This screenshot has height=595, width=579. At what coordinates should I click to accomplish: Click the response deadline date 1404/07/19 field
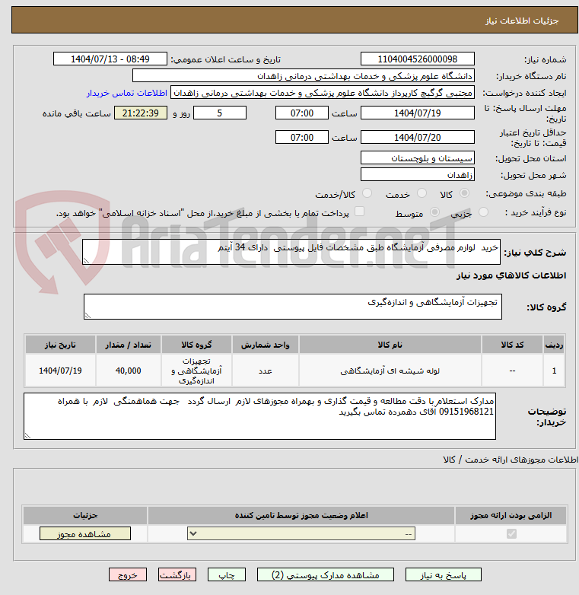(418, 113)
